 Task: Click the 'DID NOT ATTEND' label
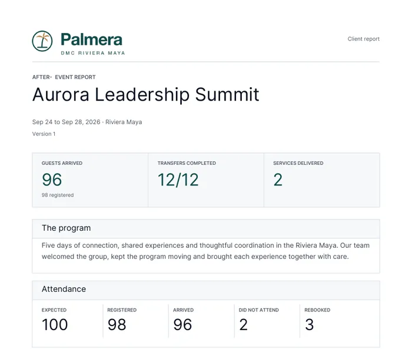259,310
